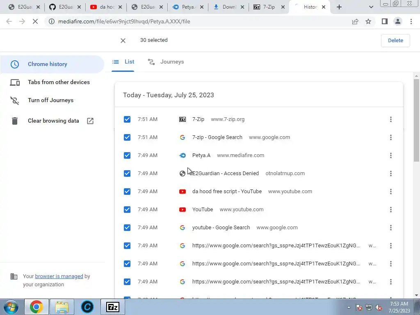This screenshot has width=420, height=315.
Task: Open the Windows Start menu
Action: pyautogui.click(x=11, y=307)
